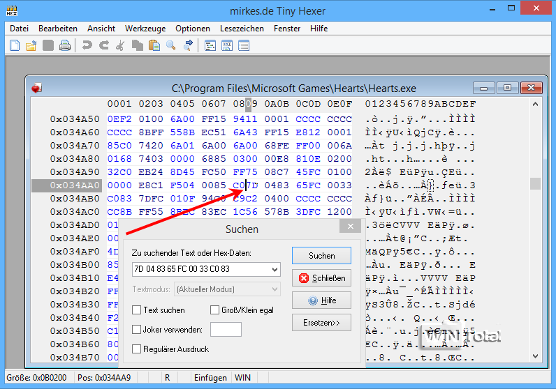556x389 pixels.
Task: Click the Redo arrow icon
Action: pyautogui.click(x=103, y=45)
